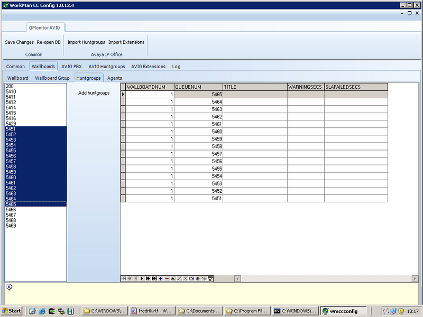This screenshot has height=317, width=423.
Task: Click the information icon in status panel
Action: pos(9,287)
